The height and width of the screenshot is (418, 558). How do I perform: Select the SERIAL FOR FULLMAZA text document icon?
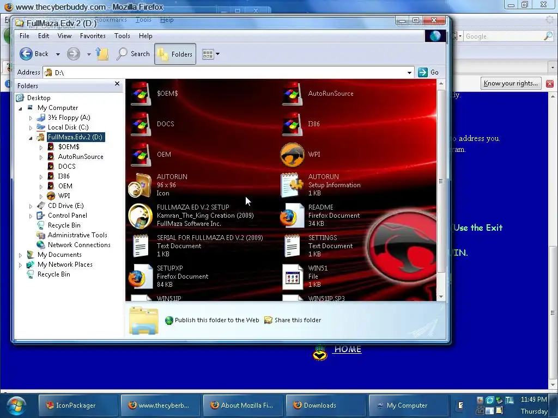141,245
